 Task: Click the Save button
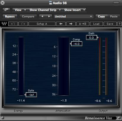pyautogui.click(x=110, y=24)
